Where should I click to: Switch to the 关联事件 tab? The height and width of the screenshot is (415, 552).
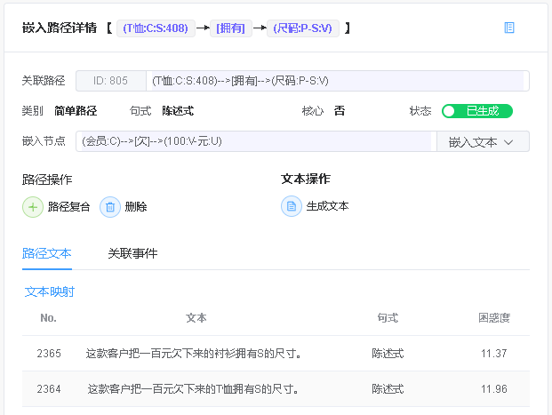(x=132, y=253)
